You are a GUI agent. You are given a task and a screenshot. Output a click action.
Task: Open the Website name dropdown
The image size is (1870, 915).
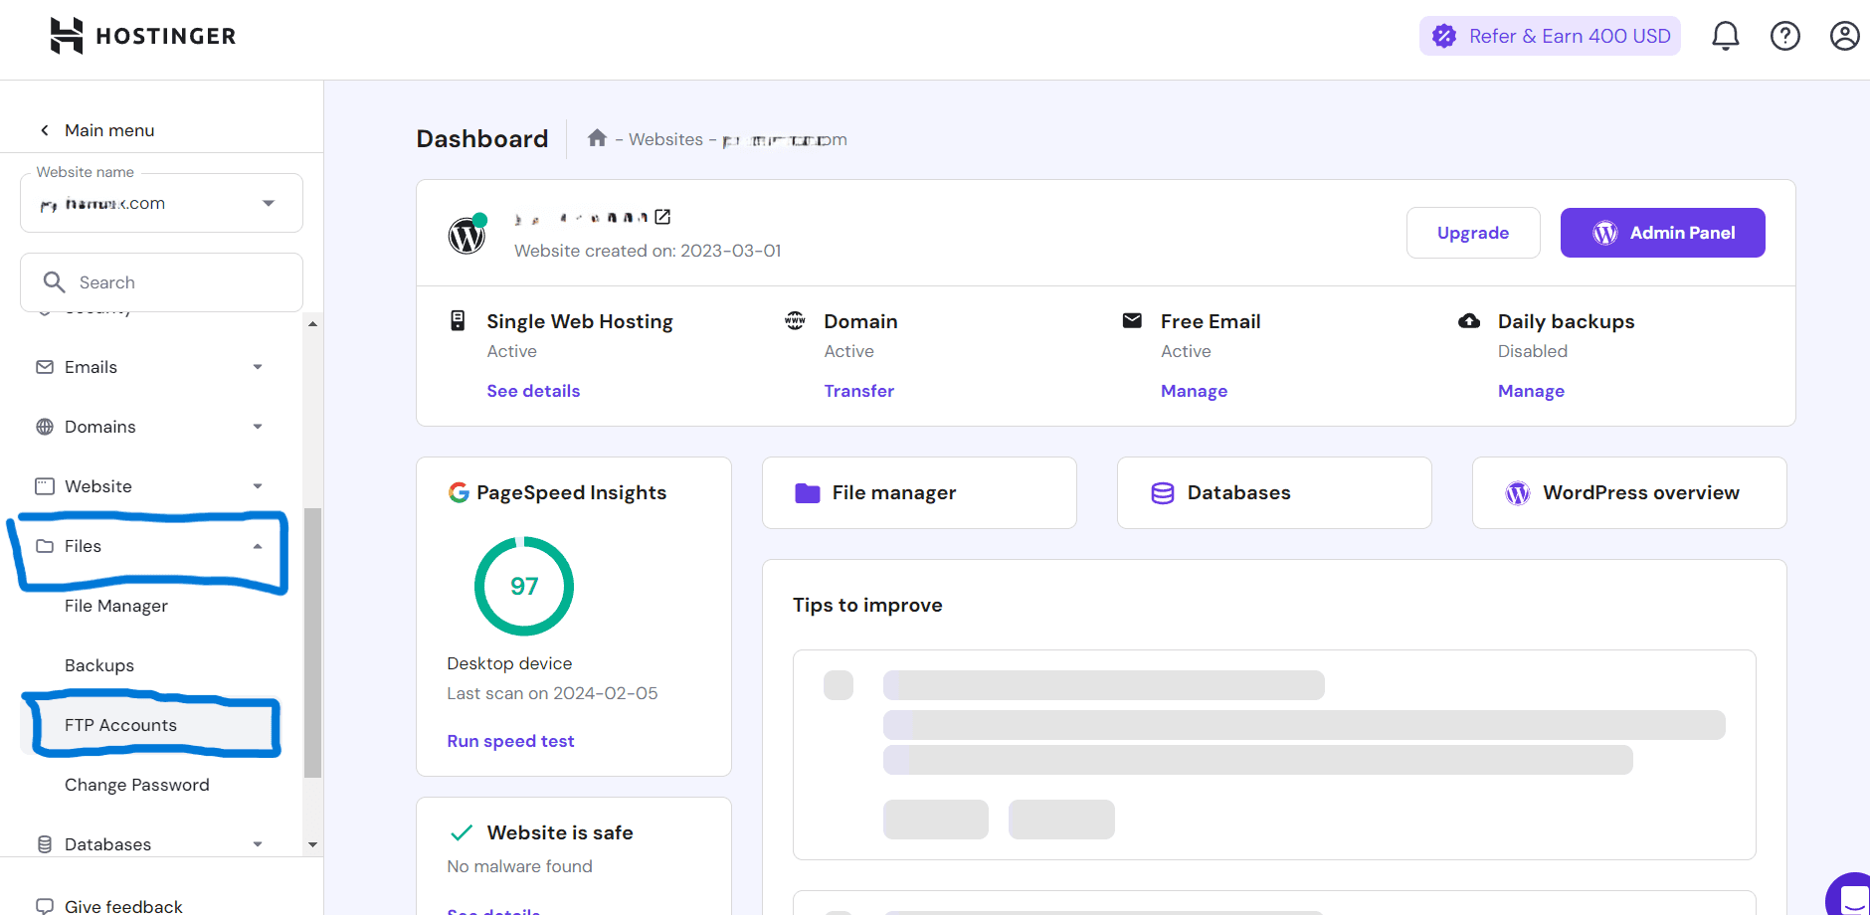tap(161, 203)
